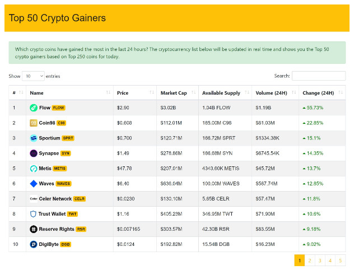The height and width of the screenshot is (270, 354).
Task: Open the Trust Wallet name link
Action: 52,214
